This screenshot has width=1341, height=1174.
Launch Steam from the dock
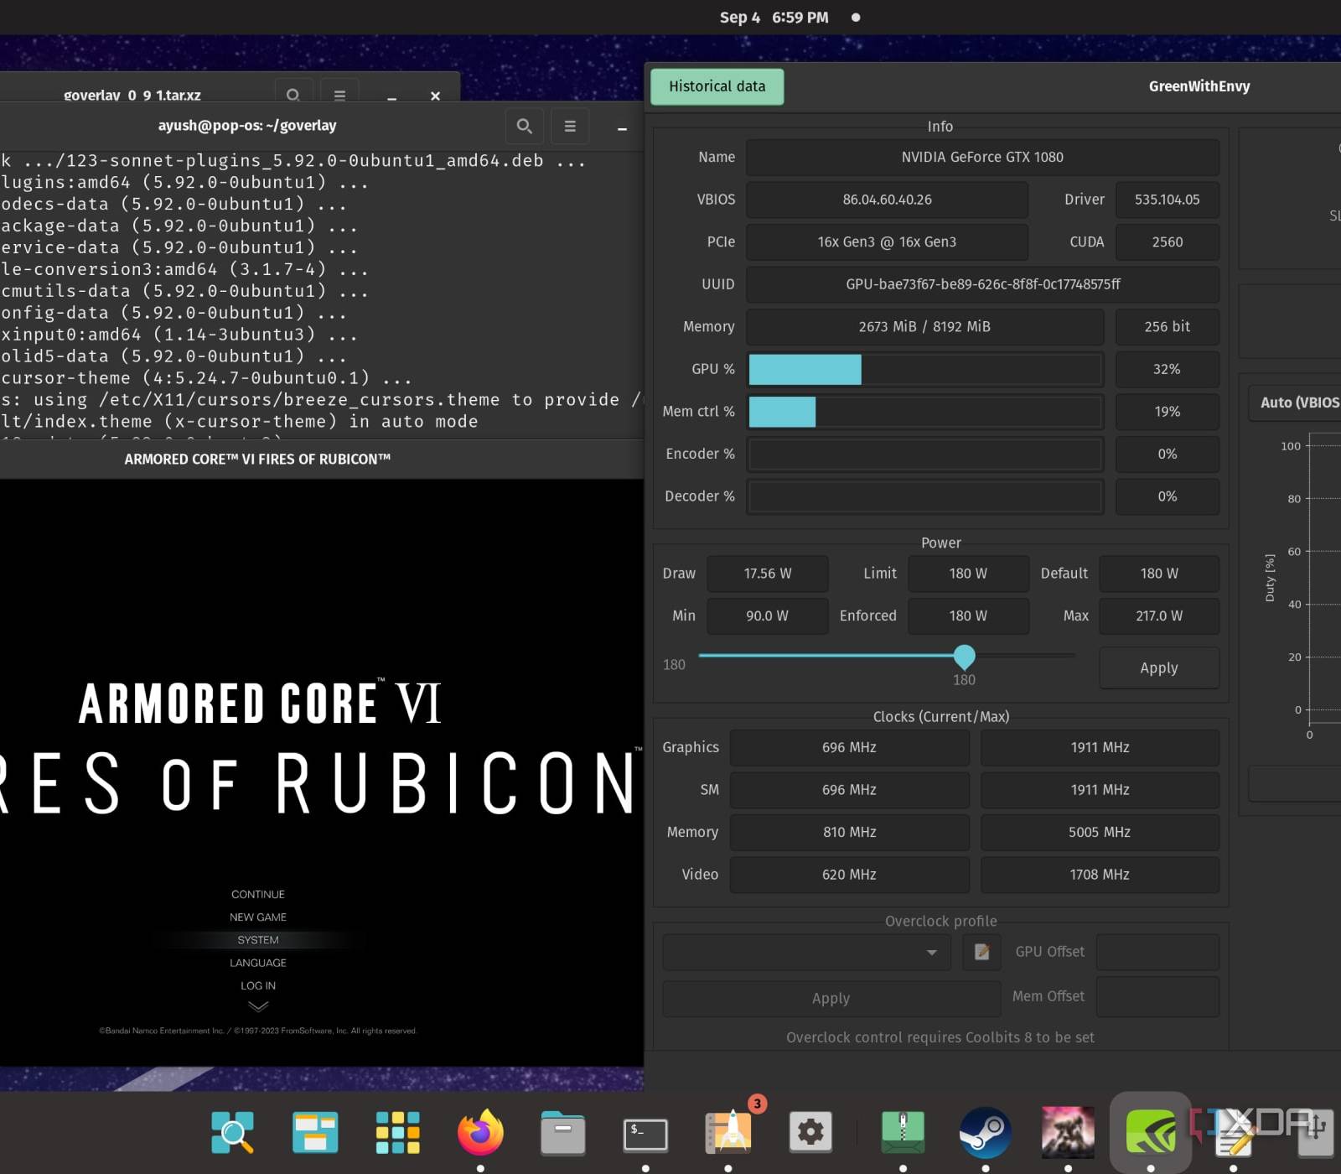click(985, 1133)
